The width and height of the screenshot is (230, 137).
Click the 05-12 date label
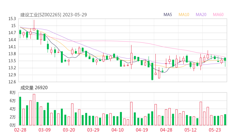(x=191, y=130)
